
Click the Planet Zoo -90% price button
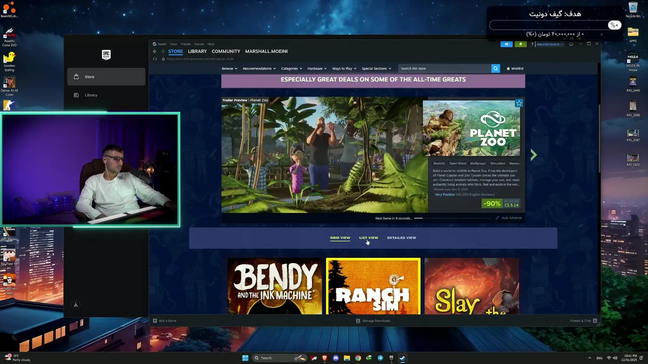[501, 204]
